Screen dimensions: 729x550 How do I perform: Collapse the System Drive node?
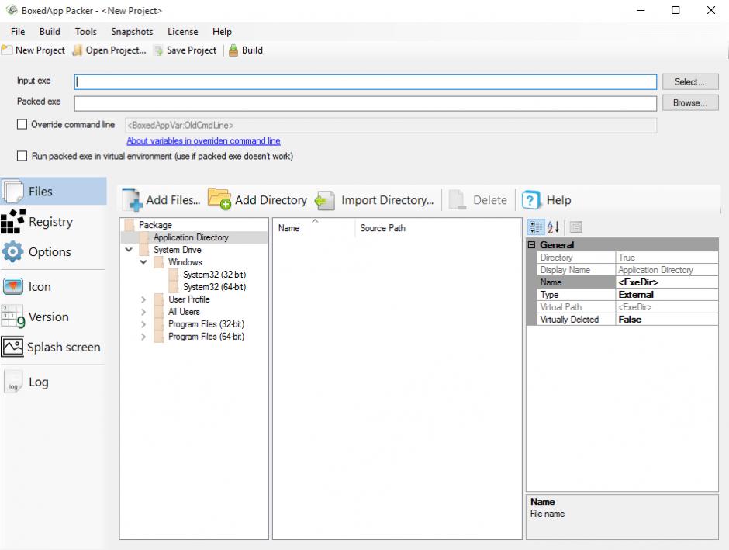[129, 250]
